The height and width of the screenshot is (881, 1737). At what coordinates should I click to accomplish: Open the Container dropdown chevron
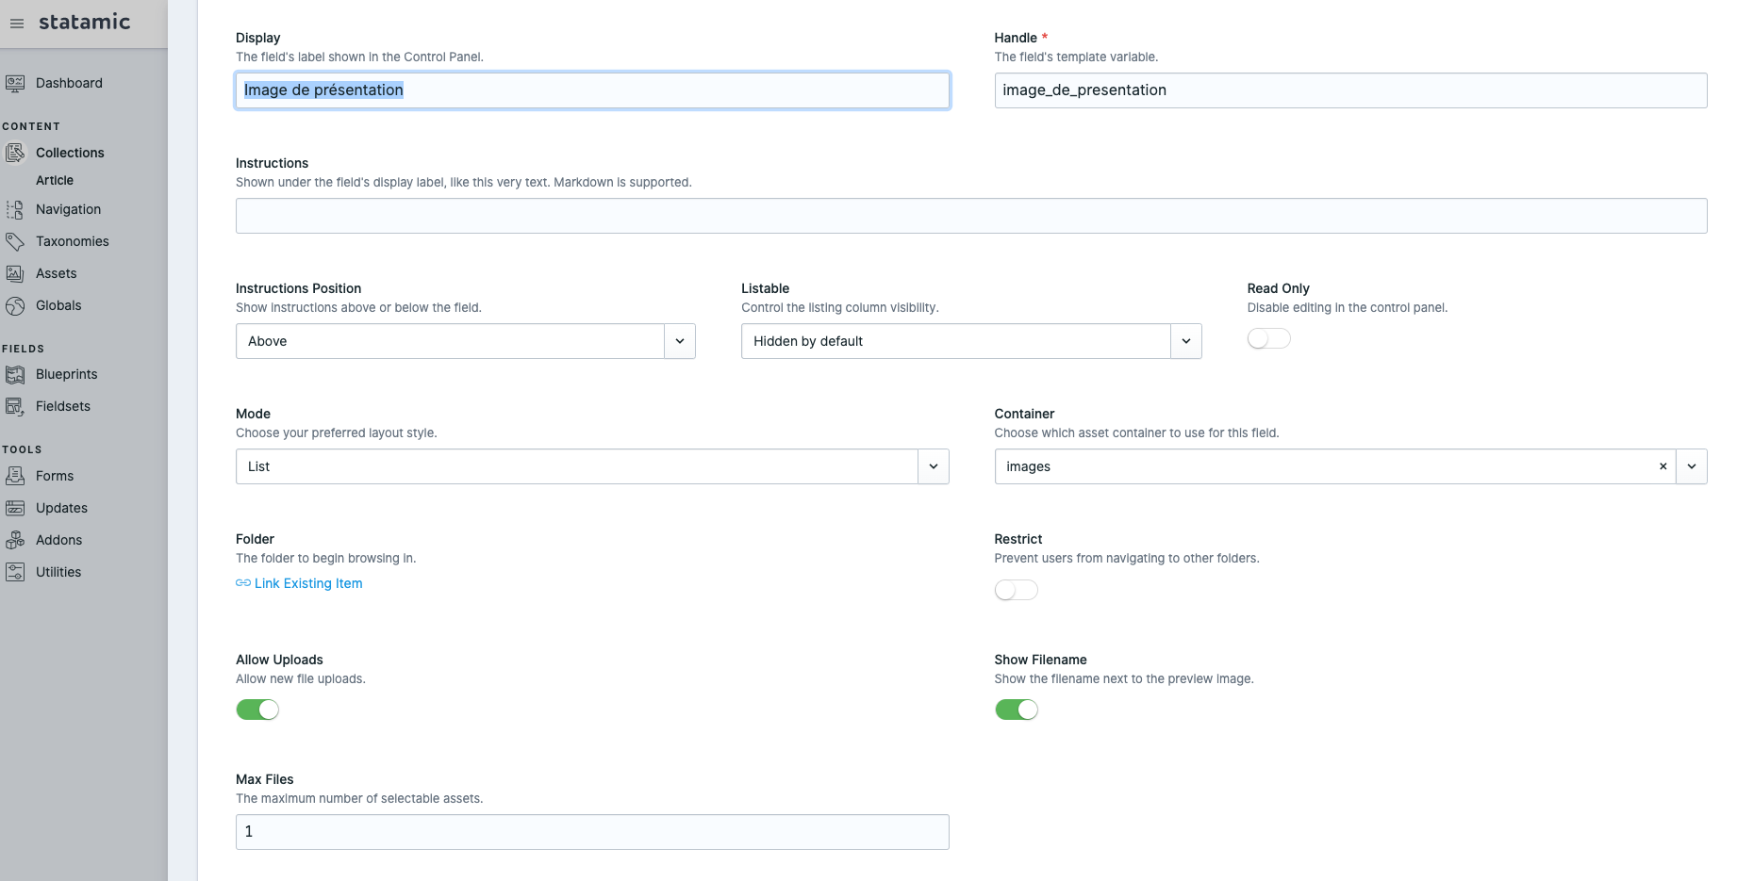[x=1692, y=466]
